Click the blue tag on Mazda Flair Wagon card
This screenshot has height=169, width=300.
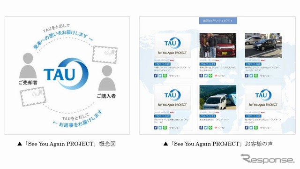click(208, 64)
